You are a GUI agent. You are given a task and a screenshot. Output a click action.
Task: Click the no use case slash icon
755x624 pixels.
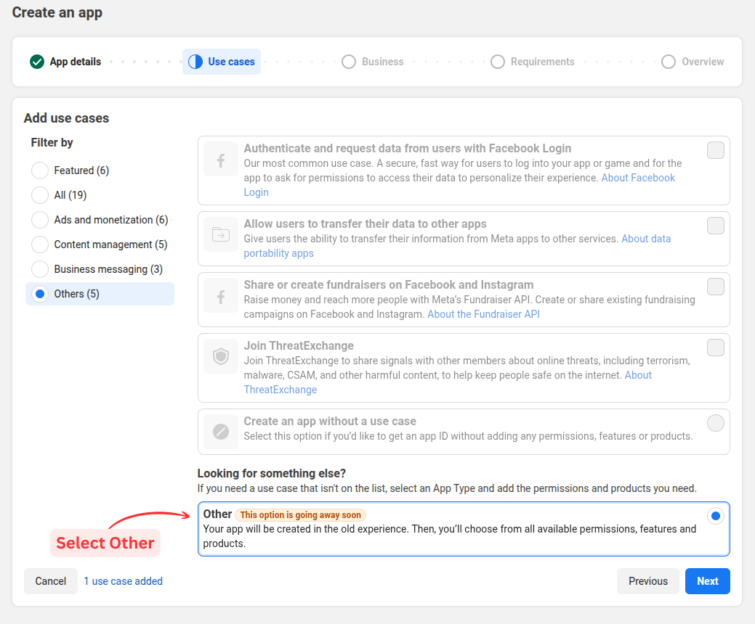[221, 432]
